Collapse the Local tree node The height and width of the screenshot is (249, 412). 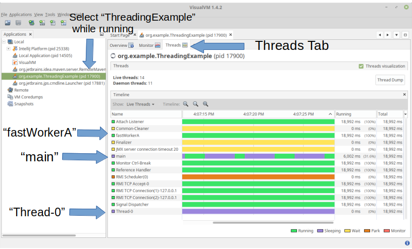pos(4,42)
